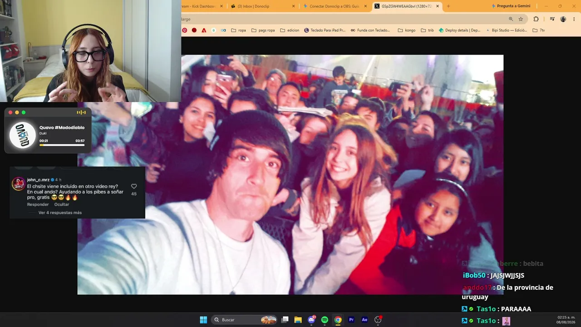Open the 'ropa' bookmarks folder

[x=239, y=30]
